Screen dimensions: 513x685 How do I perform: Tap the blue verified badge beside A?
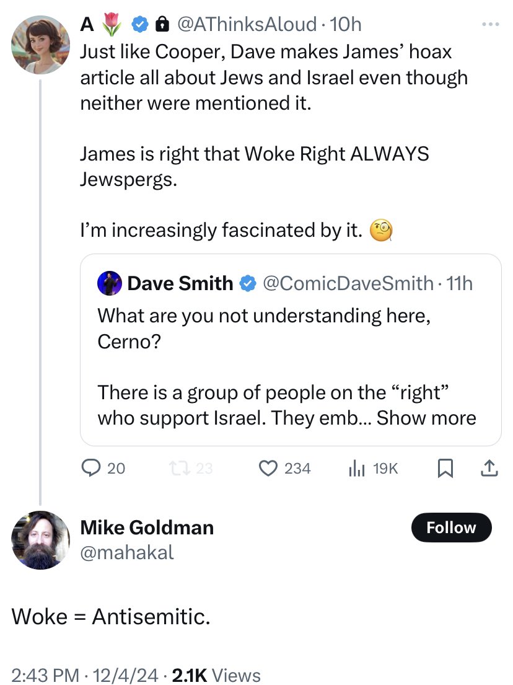(x=139, y=24)
